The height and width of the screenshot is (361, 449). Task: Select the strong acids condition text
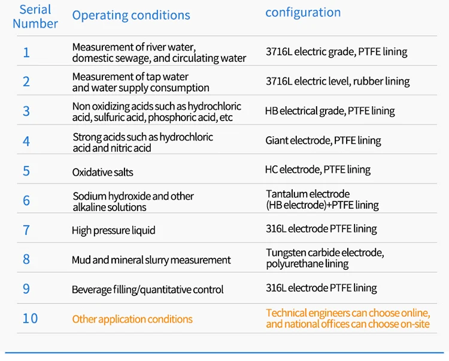click(142, 142)
